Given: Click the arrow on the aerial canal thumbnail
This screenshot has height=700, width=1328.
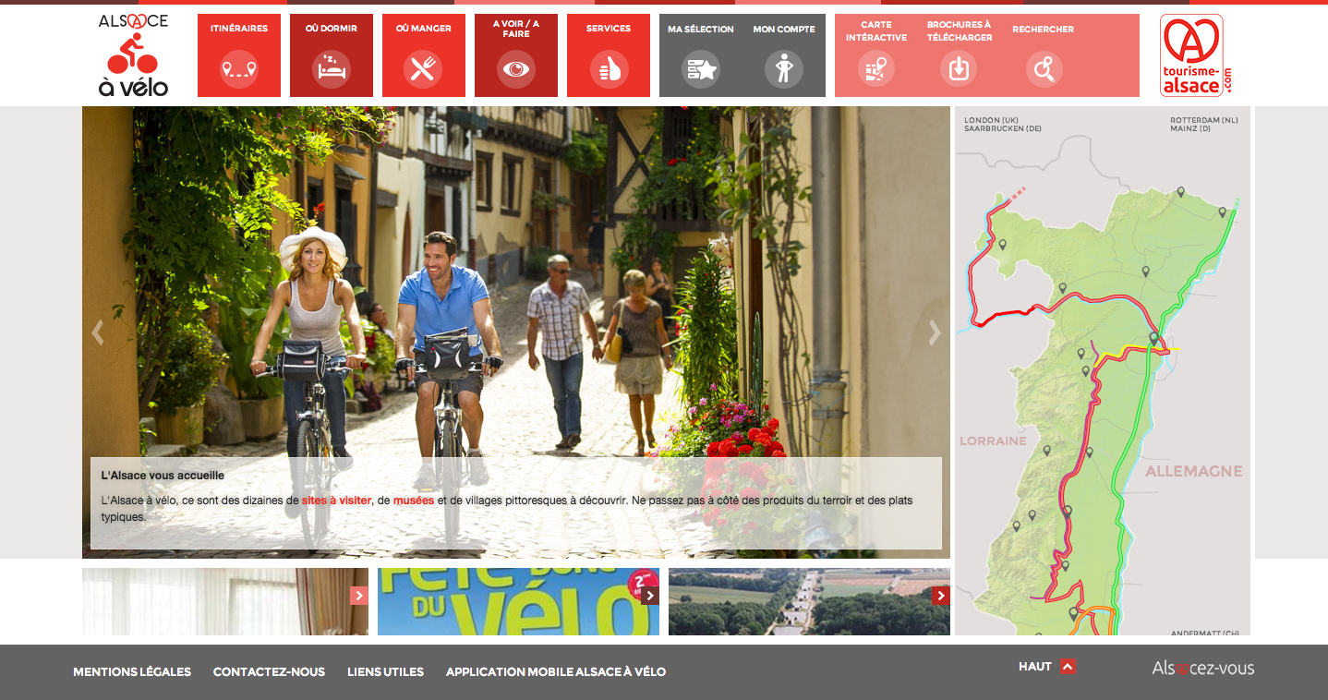Looking at the screenshot, I should click(x=941, y=596).
